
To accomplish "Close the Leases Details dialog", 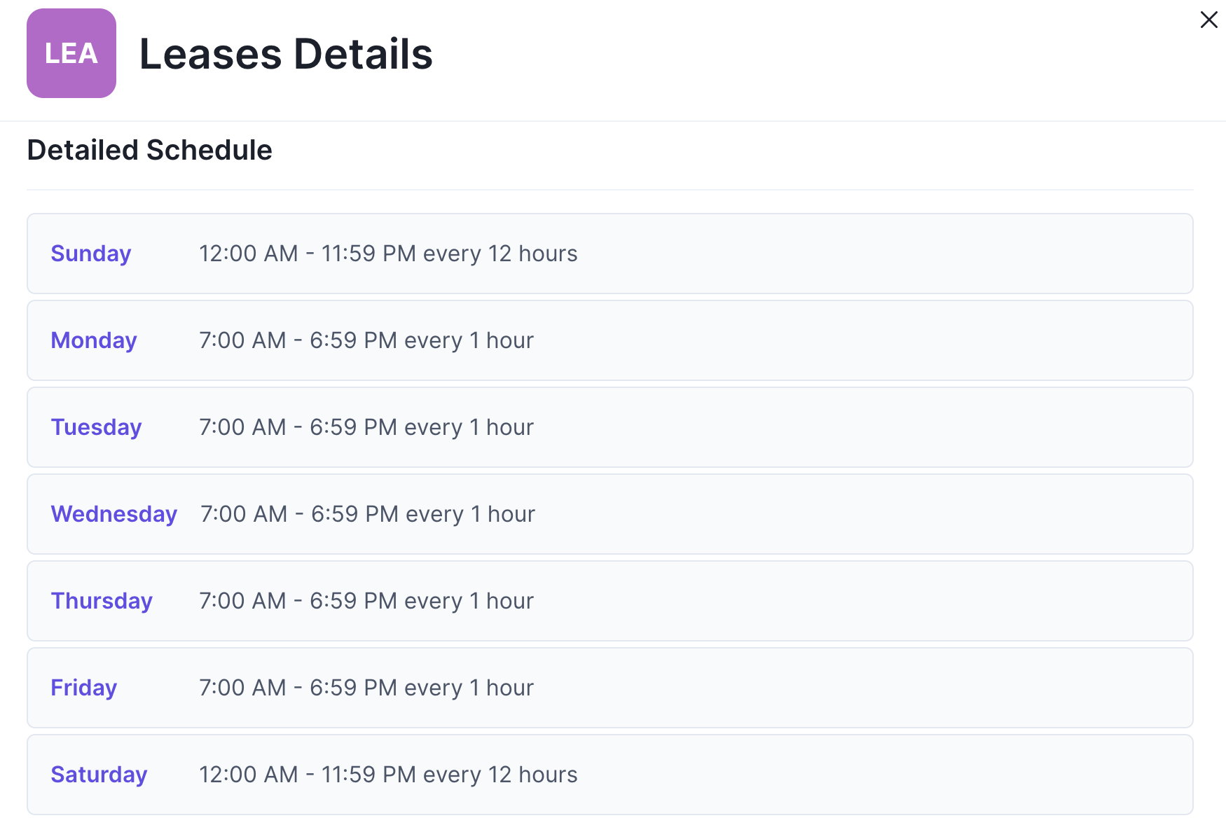I will pyautogui.click(x=1209, y=20).
